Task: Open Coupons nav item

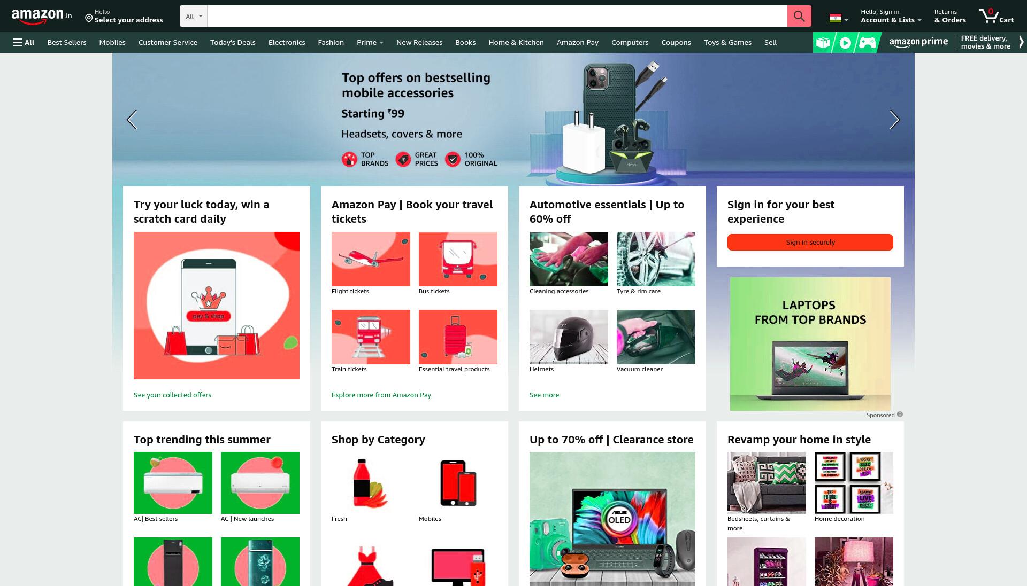Action: coord(676,42)
